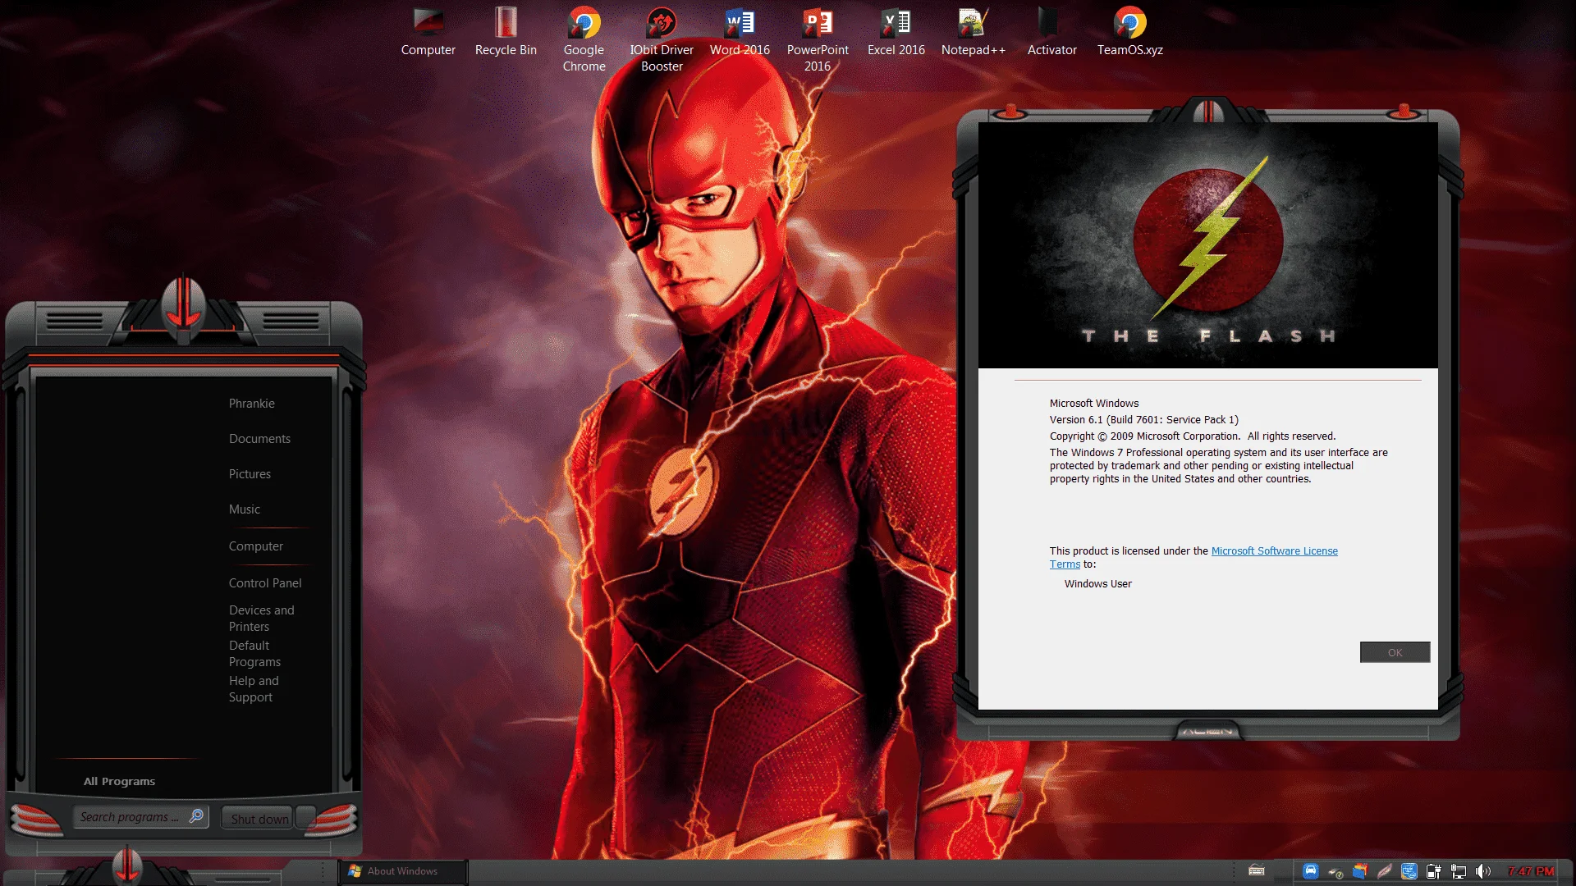Click the blue car tray icon
The width and height of the screenshot is (1576, 886).
pos(1310,871)
